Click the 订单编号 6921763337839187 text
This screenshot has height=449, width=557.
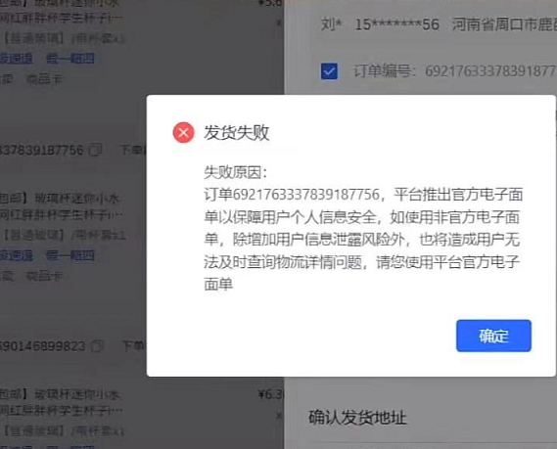454,71
